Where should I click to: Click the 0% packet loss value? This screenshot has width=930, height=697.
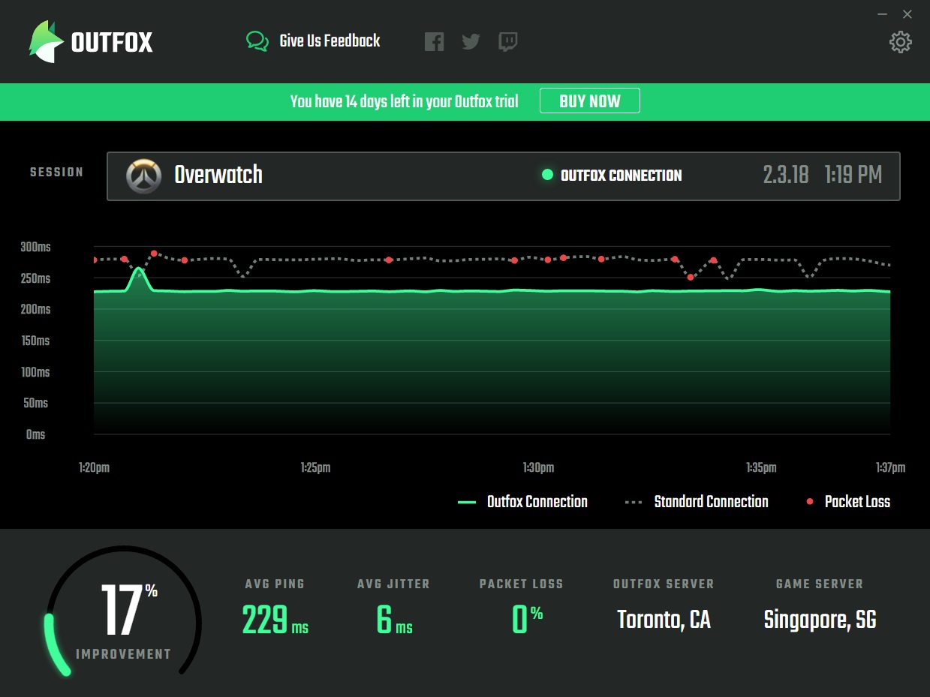(x=527, y=620)
